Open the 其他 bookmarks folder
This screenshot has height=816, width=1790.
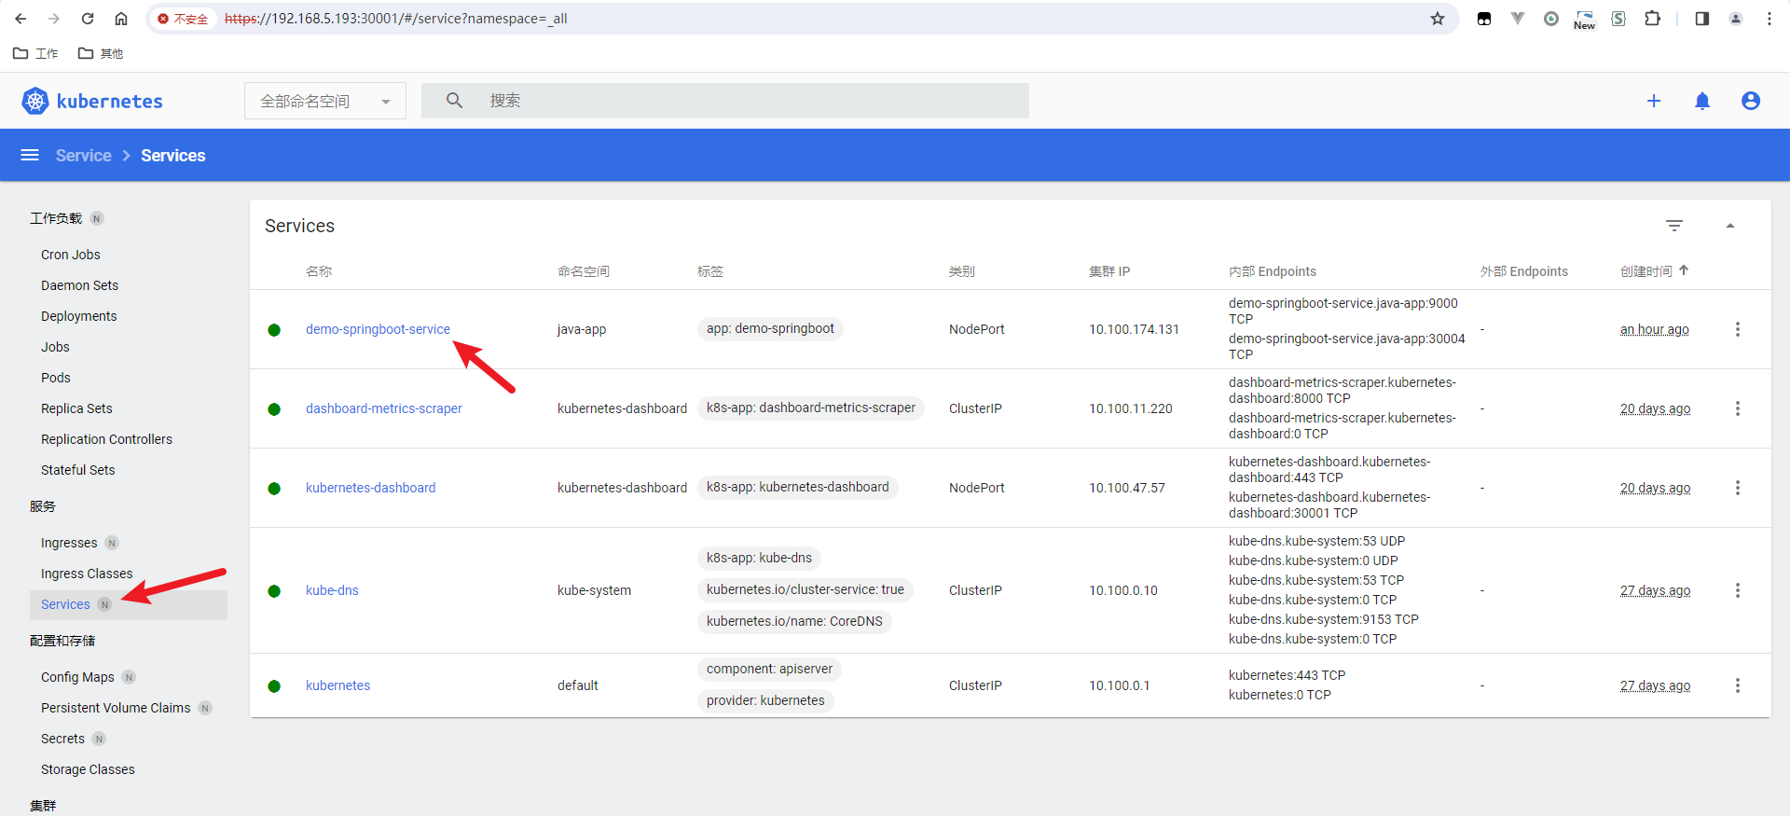click(101, 53)
